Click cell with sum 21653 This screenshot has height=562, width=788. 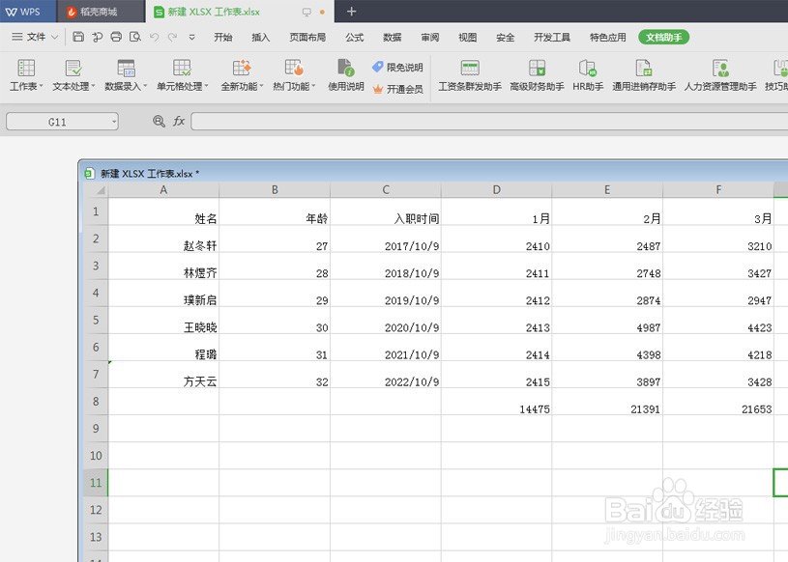(x=718, y=402)
